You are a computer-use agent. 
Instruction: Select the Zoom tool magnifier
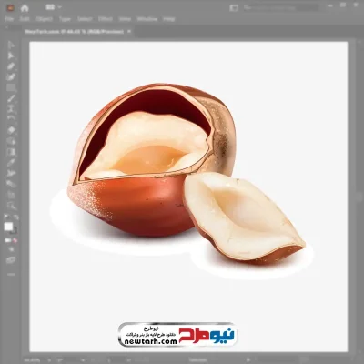click(11, 206)
